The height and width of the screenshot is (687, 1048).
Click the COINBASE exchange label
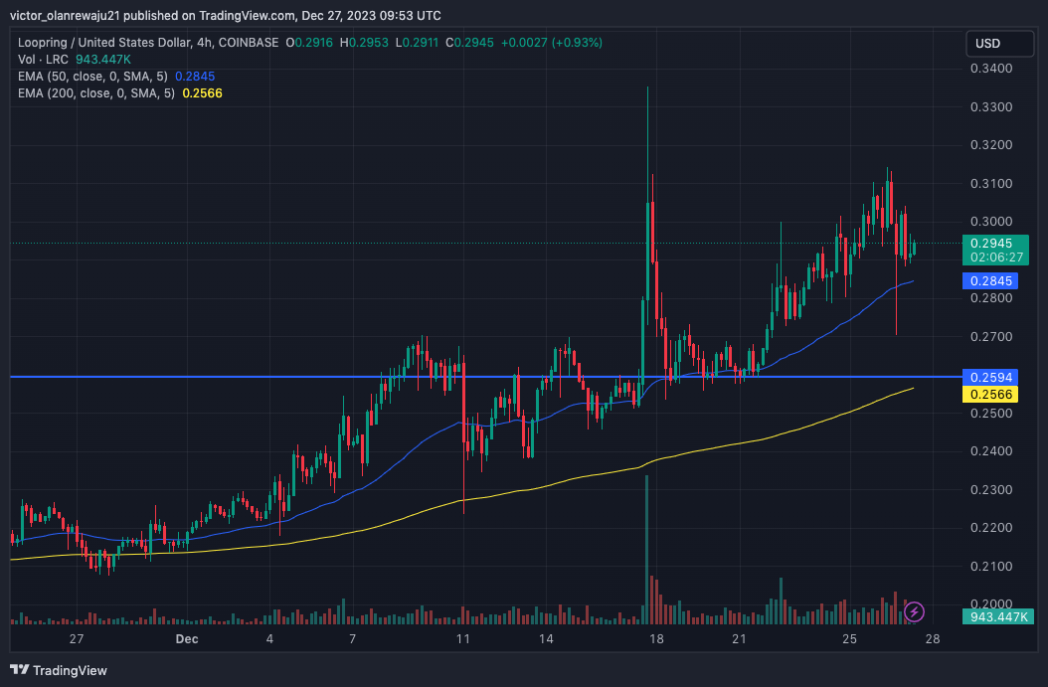(x=249, y=43)
